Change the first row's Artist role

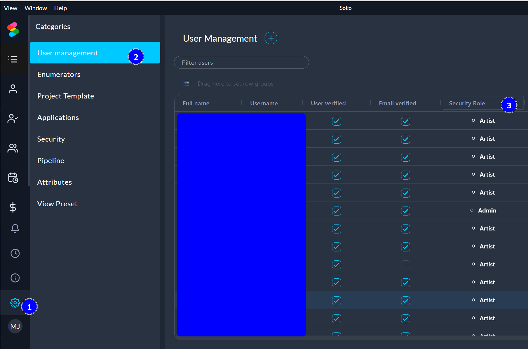coord(487,121)
